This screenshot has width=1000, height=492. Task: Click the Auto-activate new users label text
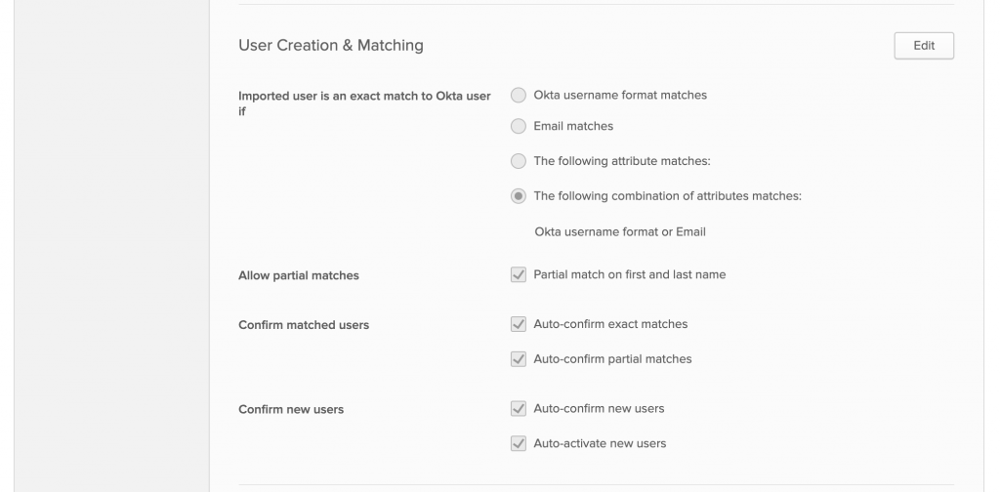click(600, 443)
